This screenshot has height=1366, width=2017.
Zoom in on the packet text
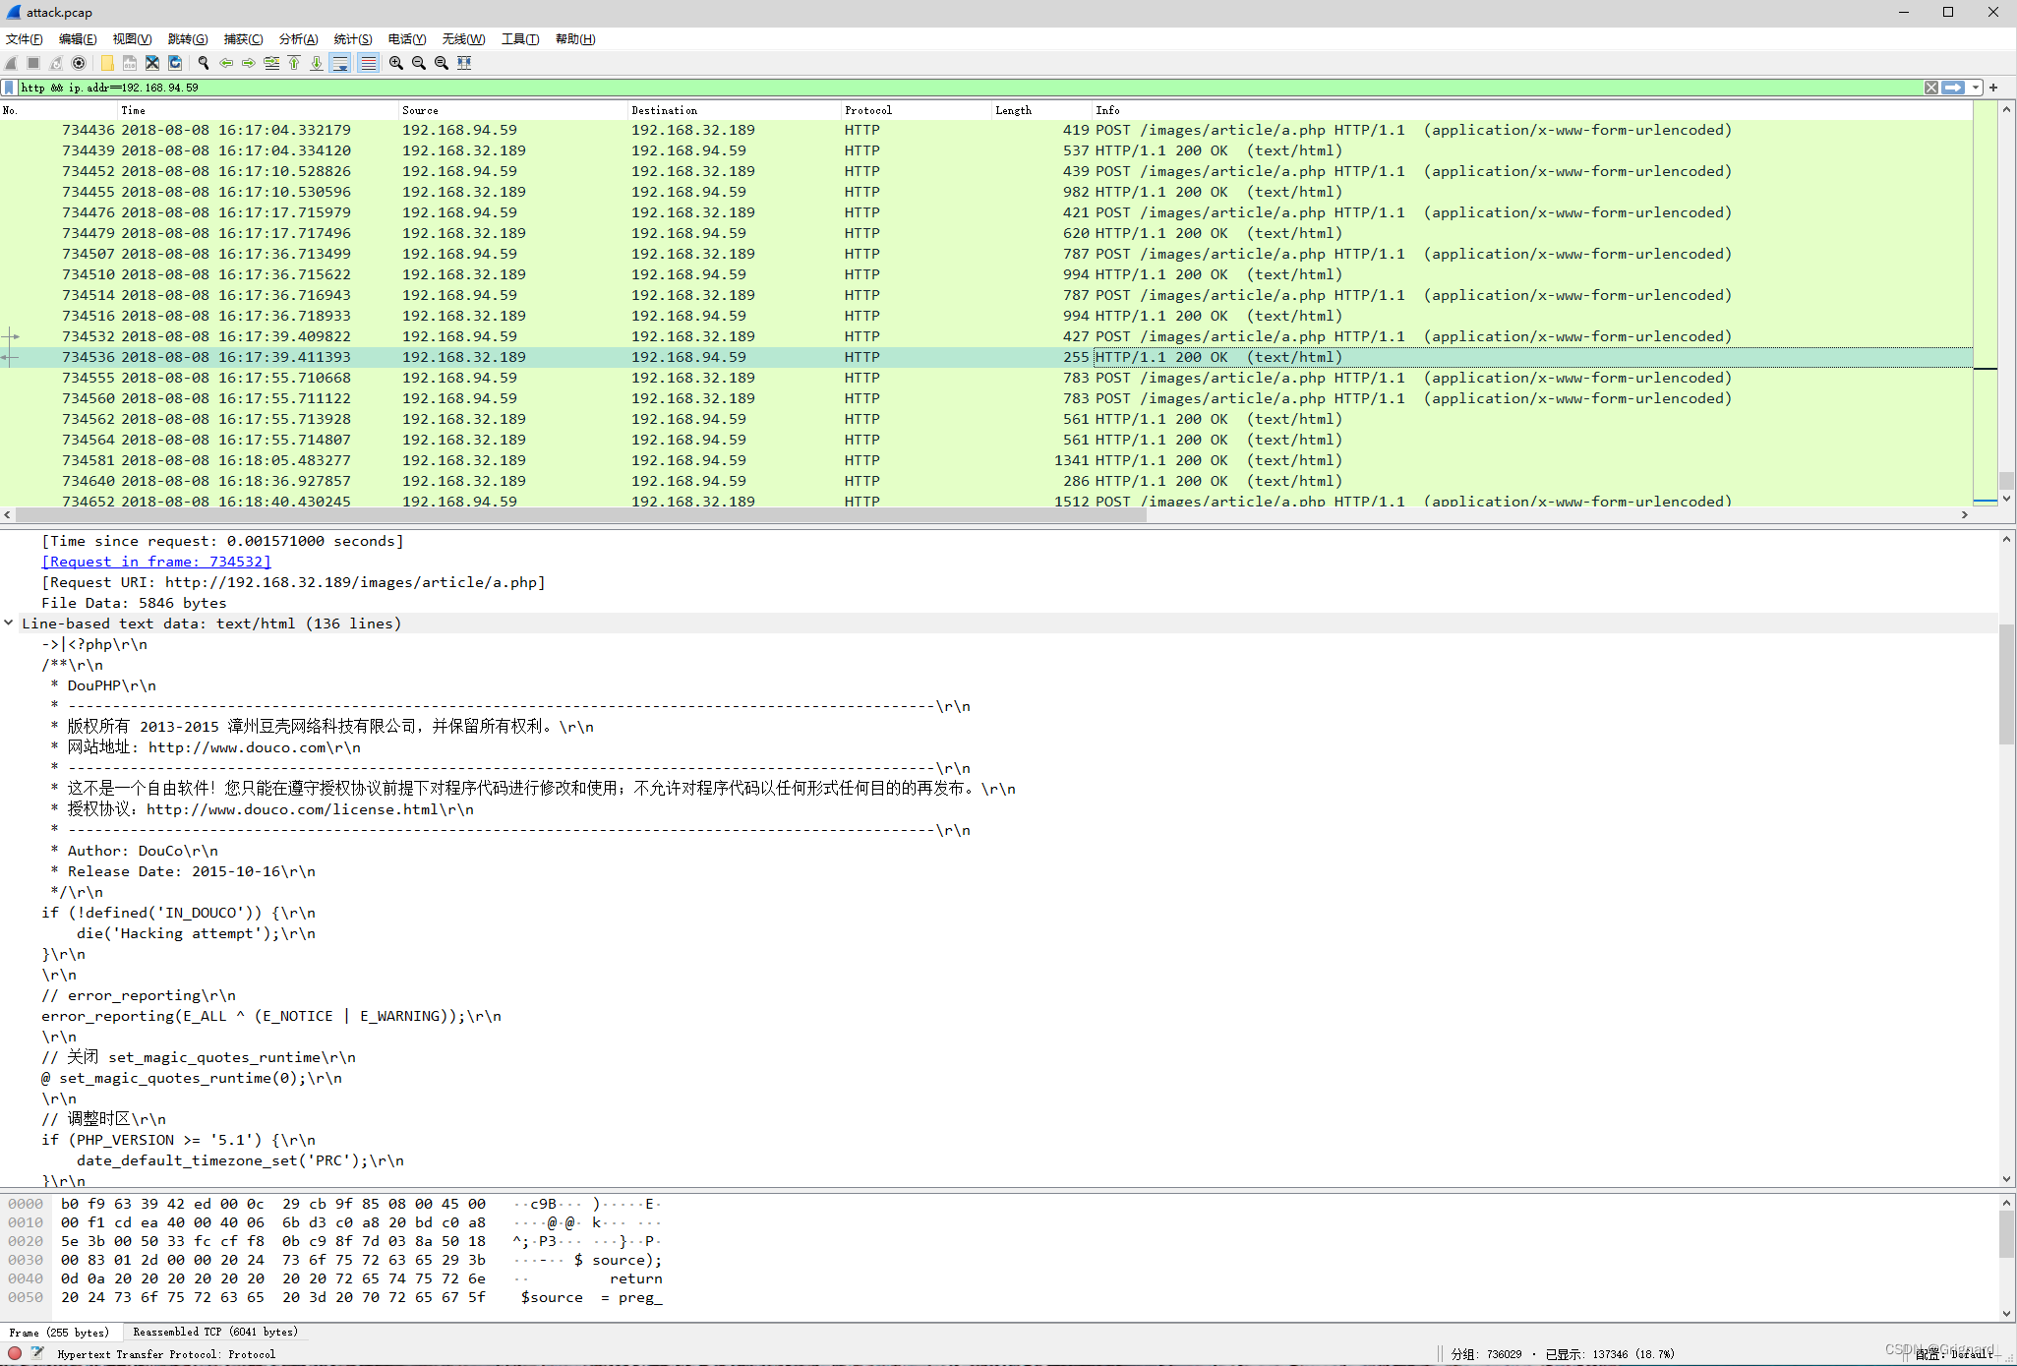tap(396, 63)
